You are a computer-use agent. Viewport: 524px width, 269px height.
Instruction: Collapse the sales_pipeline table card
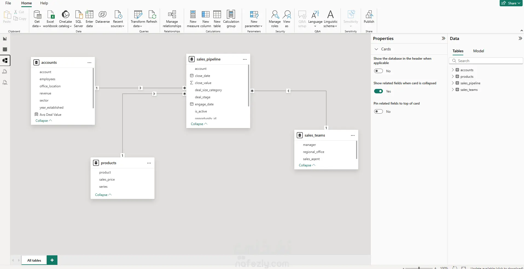199,124
